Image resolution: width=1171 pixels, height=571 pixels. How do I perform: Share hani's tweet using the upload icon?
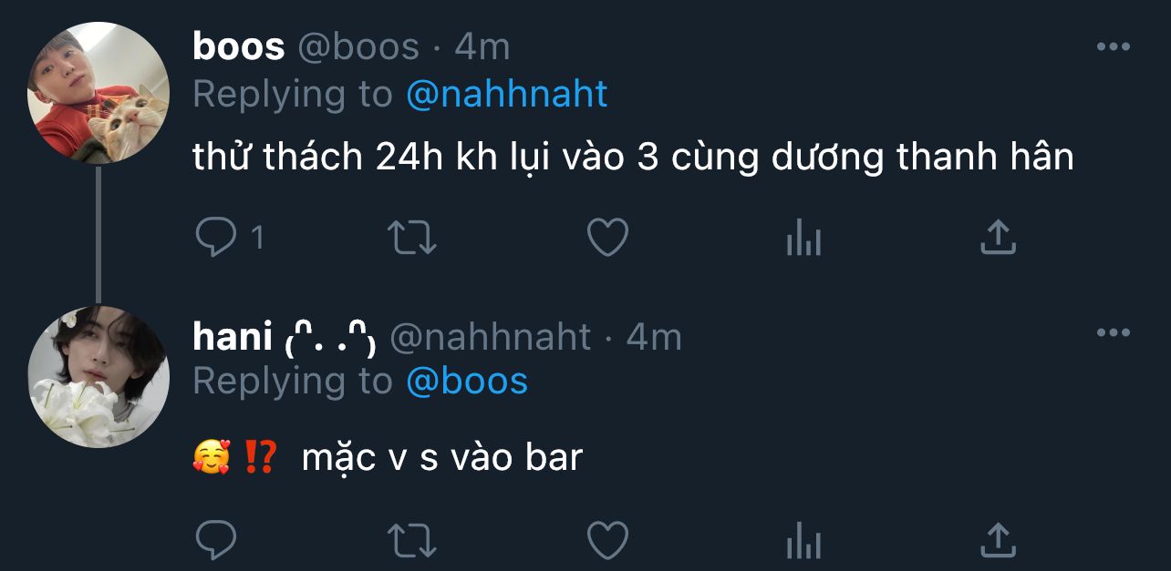pos(998,540)
